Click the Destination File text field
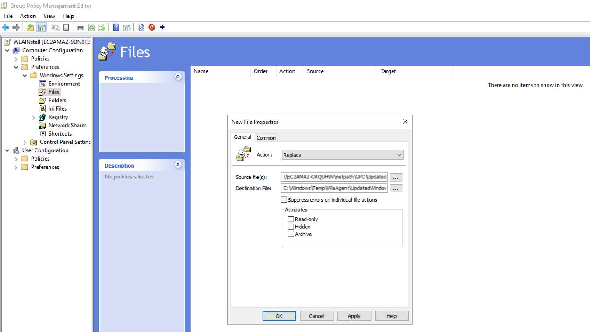The image size is (590, 332). click(334, 188)
